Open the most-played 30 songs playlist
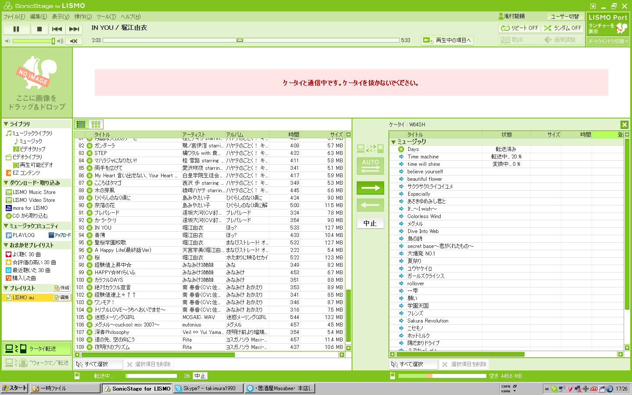The image size is (632, 395). coord(23,255)
